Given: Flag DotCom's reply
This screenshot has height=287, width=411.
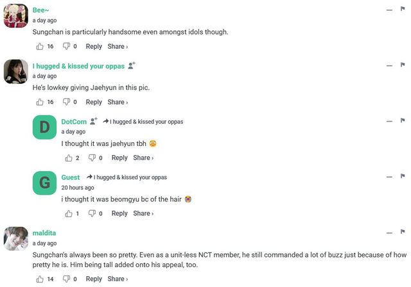Looking at the screenshot, I should pyautogui.click(x=403, y=121).
